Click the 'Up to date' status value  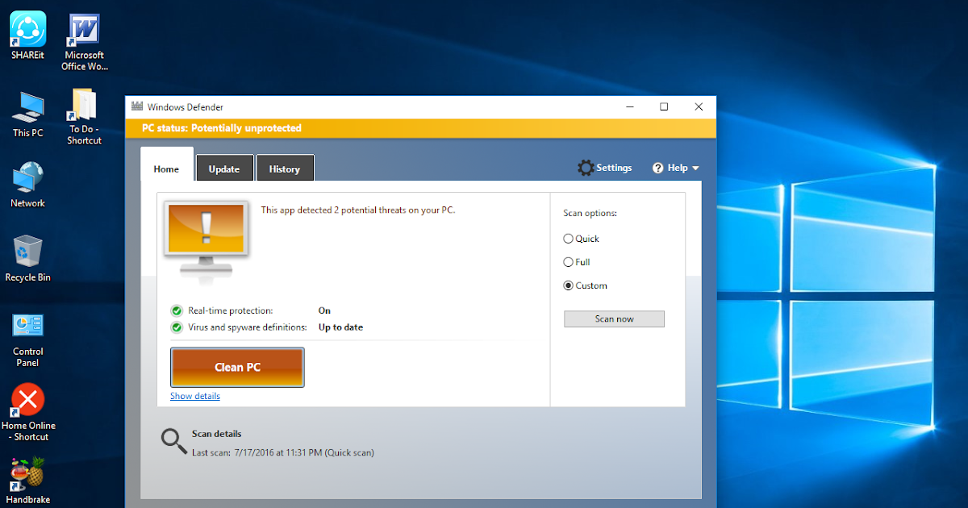pyautogui.click(x=340, y=327)
